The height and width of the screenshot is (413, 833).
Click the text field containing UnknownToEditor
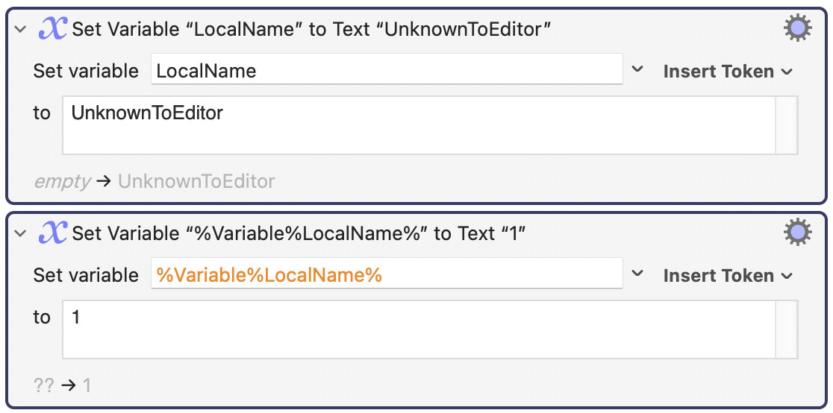(418, 124)
